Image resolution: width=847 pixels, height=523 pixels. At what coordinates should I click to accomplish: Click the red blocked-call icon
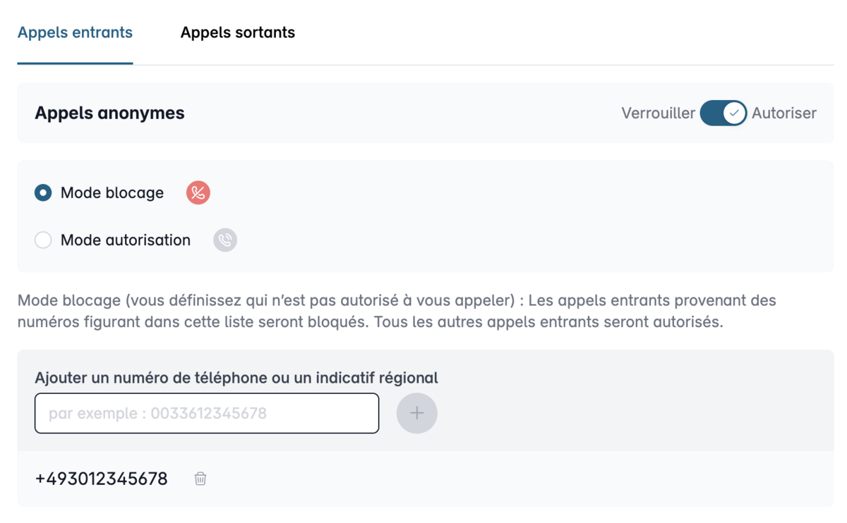click(198, 192)
